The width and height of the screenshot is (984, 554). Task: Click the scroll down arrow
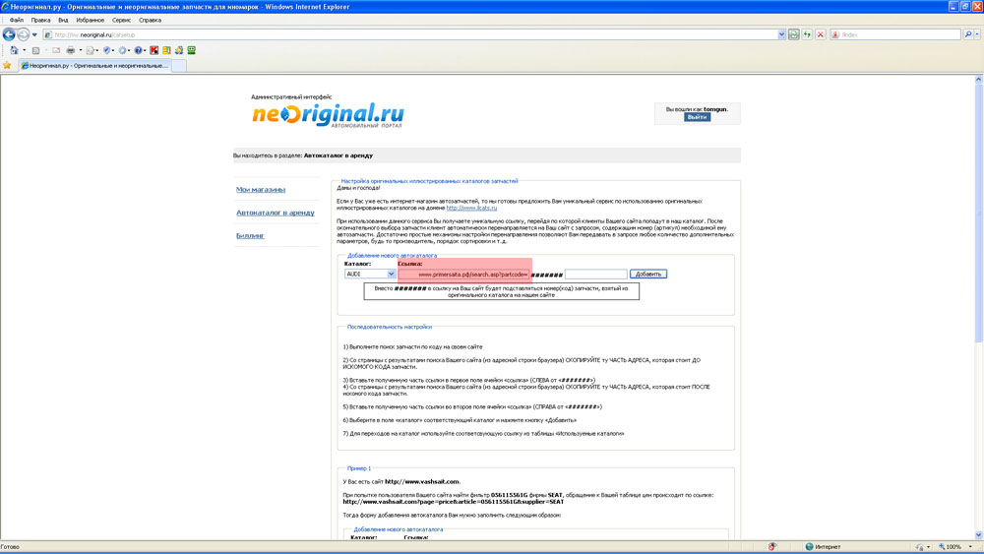[x=978, y=534]
